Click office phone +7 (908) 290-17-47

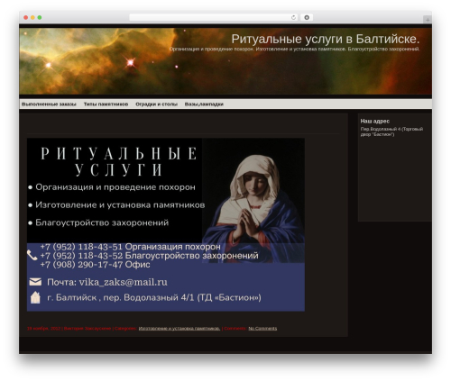81,265
